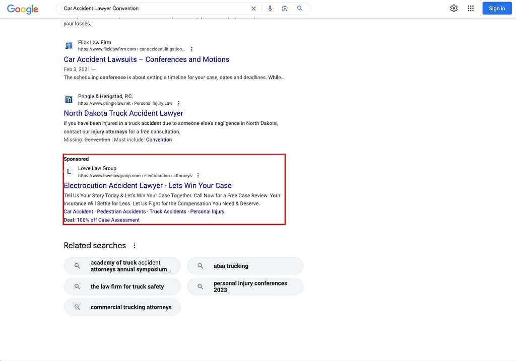Click the lowelawgroup.com URL breadcrumb
This screenshot has height=361, width=516.
click(x=135, y=176)
